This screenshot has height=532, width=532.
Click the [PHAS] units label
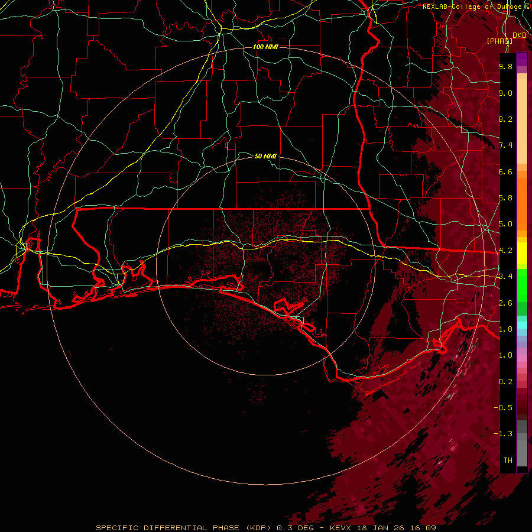[x=499, y=41]
